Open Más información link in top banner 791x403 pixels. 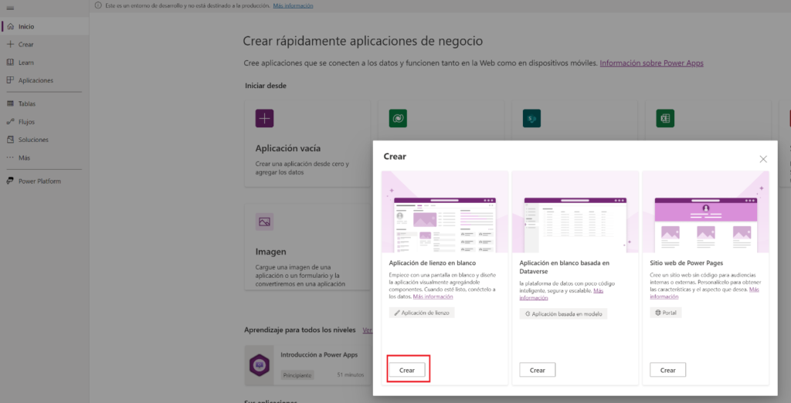293,5
